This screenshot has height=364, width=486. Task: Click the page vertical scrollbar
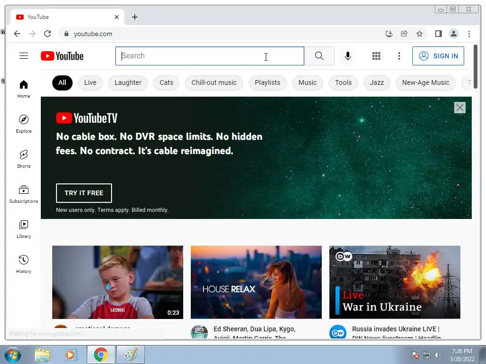(x=476, y=66)
